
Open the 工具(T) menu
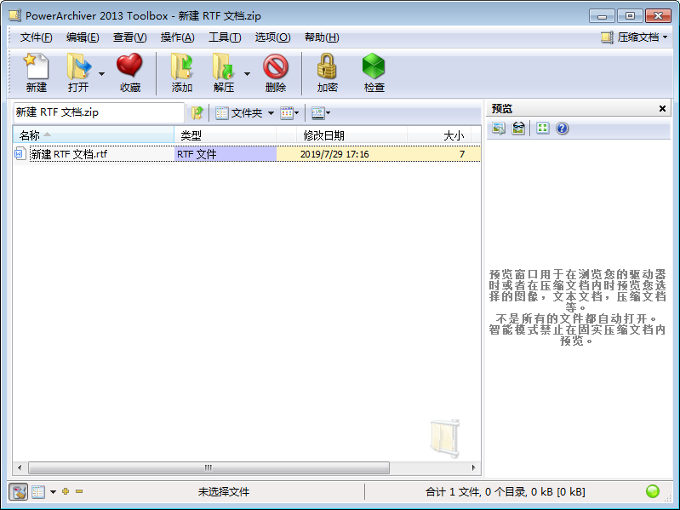tap(225, 37)
